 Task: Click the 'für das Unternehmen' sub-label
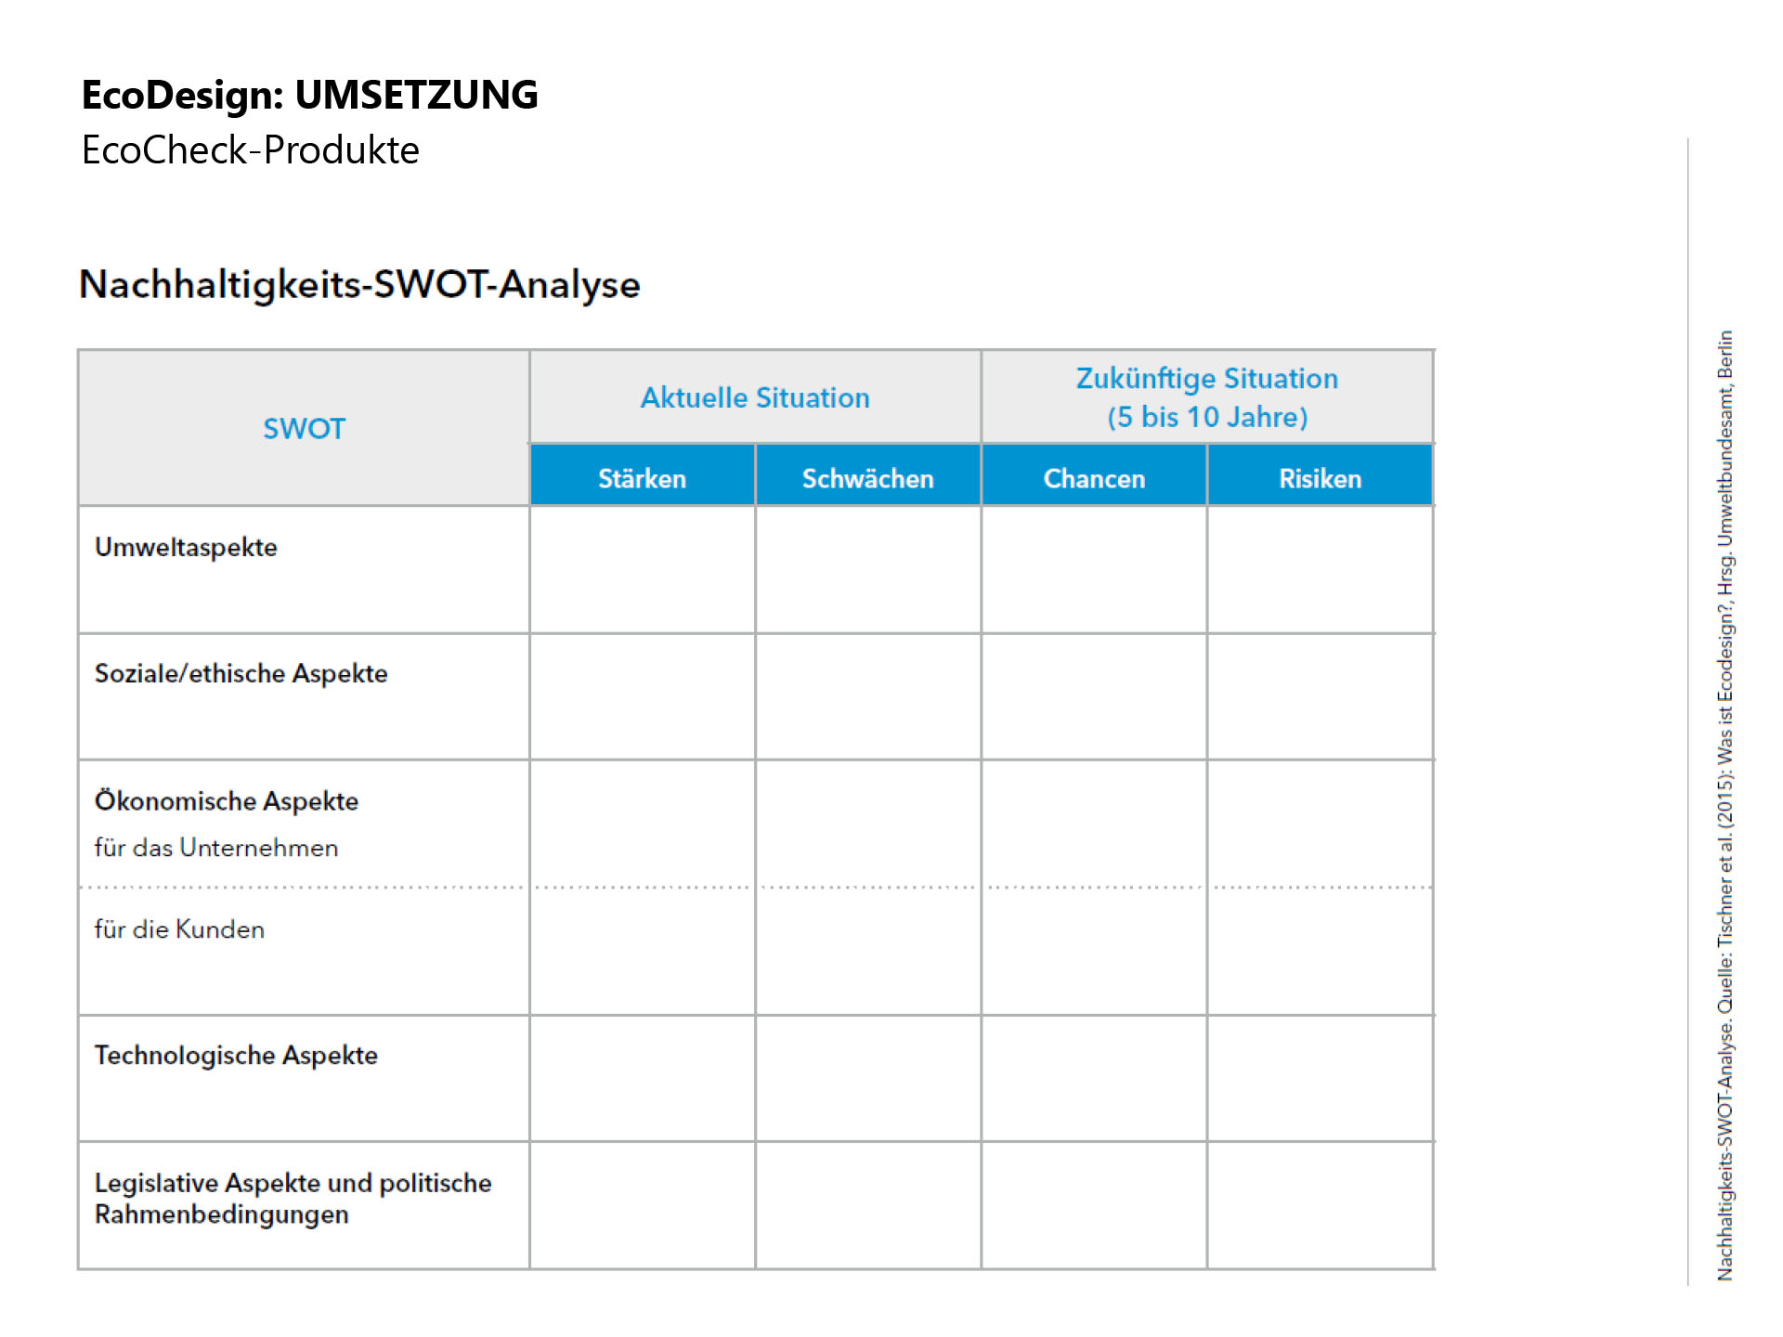point(216,848)
